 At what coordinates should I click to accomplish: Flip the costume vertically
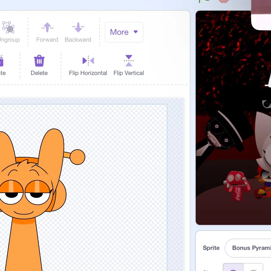pyautogui.click(x=129, y=65)
